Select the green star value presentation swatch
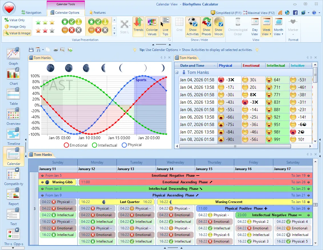Screen dimensions: 323x250 click(38, 21)
